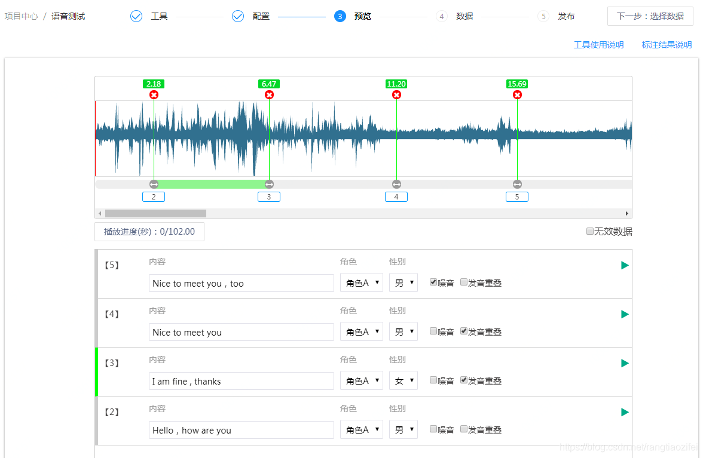Image resolution: width=703 pixels, height=458 pixels.
Task: Click red delete icon on 11.20 marker
Action: tap(396, 95)
